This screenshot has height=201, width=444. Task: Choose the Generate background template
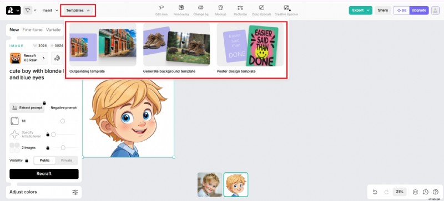click(176, 48)
